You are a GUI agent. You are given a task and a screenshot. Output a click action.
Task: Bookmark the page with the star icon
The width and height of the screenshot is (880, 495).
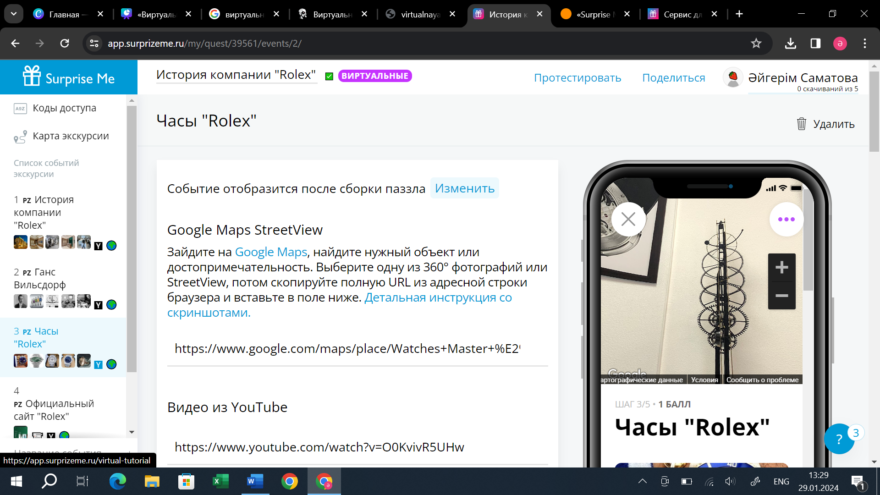pos(756,44)
